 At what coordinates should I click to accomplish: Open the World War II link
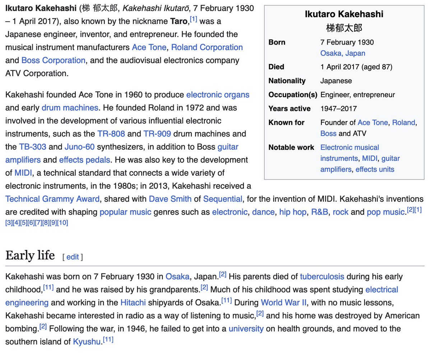[284, 302]
